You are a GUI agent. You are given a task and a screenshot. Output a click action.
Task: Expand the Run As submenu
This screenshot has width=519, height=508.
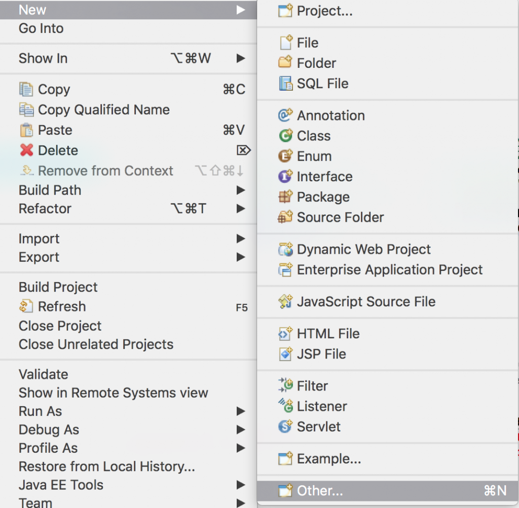(40, 411)
